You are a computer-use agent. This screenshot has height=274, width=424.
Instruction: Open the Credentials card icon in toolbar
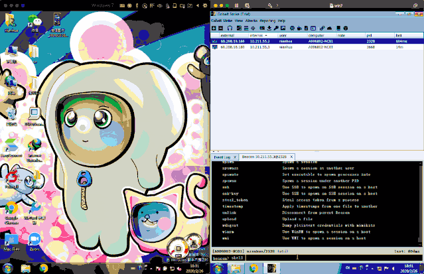[262, 28]
